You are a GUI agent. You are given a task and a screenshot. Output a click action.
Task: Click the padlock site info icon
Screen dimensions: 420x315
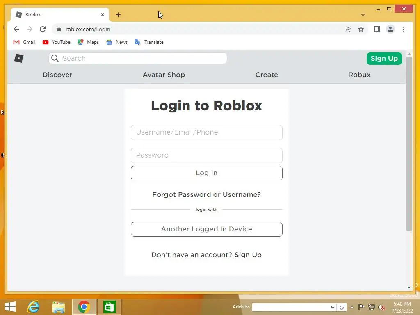pyautogui.click(x=59, y=29)
